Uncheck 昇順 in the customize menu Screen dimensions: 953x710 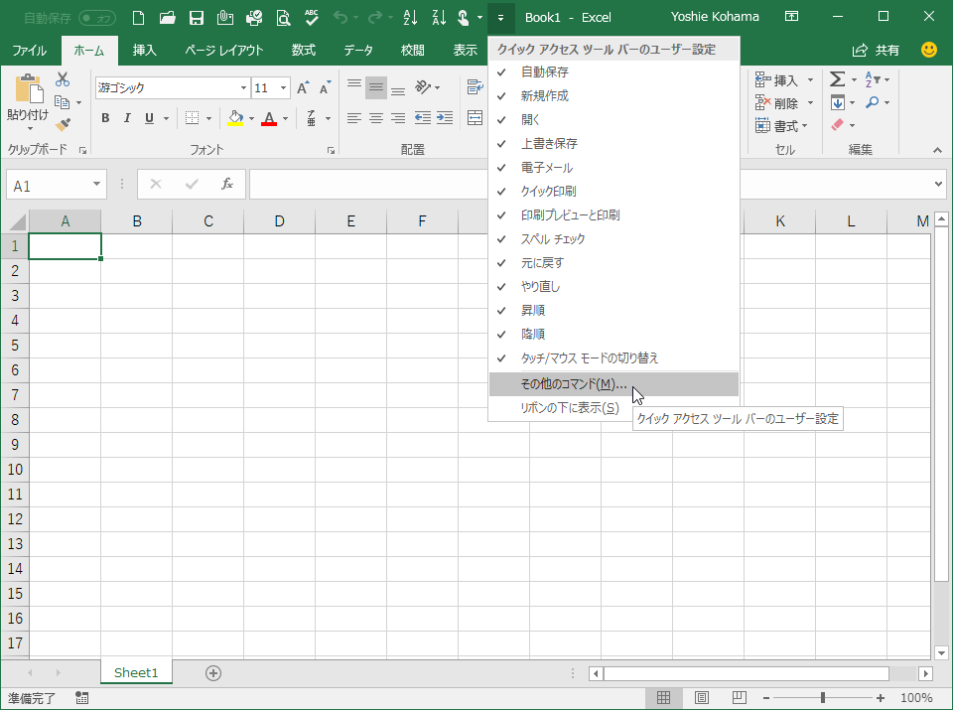pyautogui.click(x=613, y=310)
